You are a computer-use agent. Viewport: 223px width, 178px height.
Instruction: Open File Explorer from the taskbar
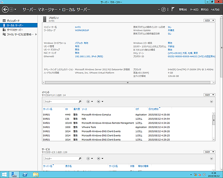(x=36, y=174)
